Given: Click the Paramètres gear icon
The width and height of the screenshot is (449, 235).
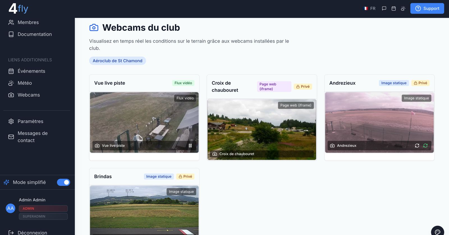Looking at the screenshot, I should pos(11,121).
